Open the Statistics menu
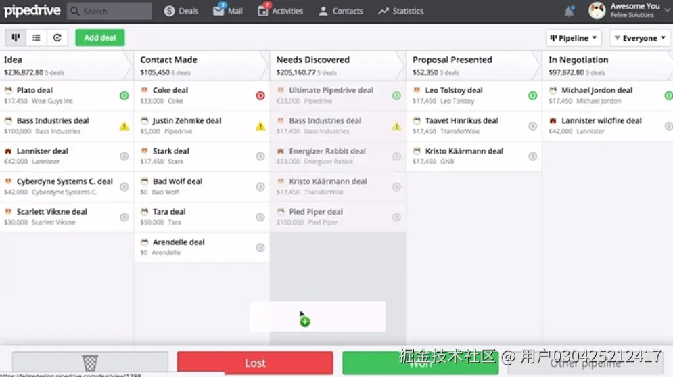Screen dimensions: 673x377 pyautogui.click(x=401, y=11)
